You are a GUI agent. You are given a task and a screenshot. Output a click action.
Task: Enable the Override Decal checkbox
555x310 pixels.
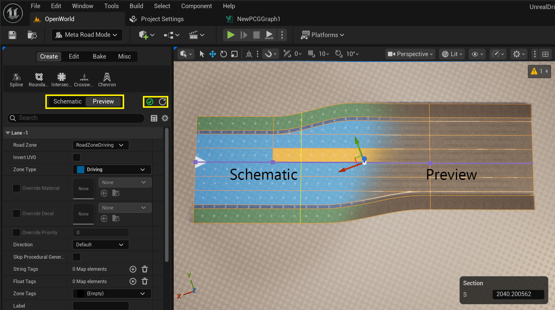point(16,213)
